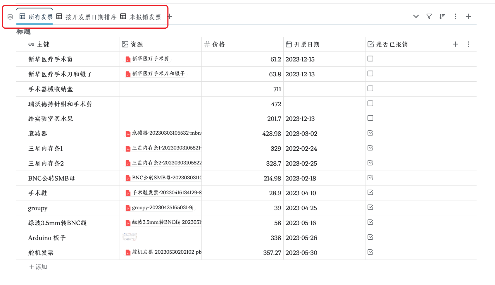Image resolution: width=495 pixels, height=285 pixels.
Task: Open the sort icon in the toolbar
Action: (442, 16)
